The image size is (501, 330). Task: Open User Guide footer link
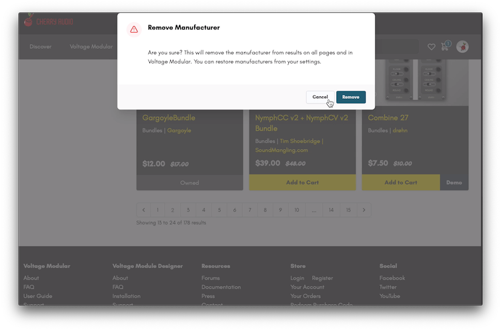[x=38, y=296]
